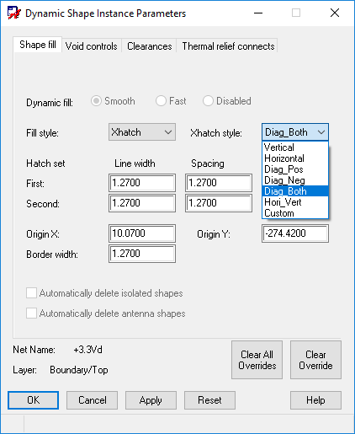Switch to the Void controls tab
The width and height of the screenshot is (355, 434).
click(92, 46)
